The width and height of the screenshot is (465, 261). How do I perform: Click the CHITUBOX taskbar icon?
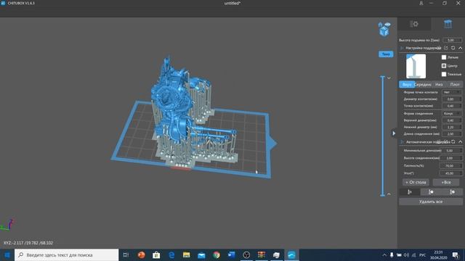(x=291, y=254)
